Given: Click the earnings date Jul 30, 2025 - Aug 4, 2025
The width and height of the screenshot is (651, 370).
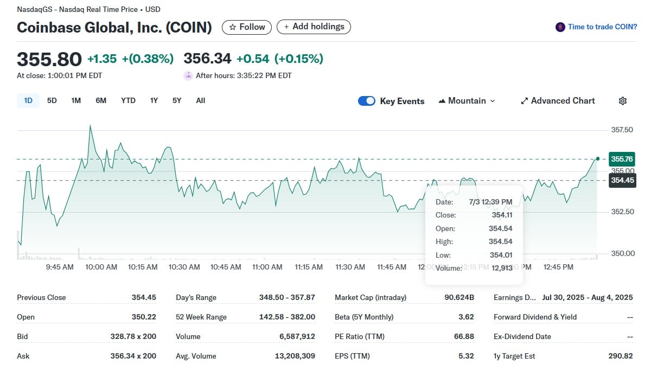Looking at the screenshot, I should coord(588,297).
